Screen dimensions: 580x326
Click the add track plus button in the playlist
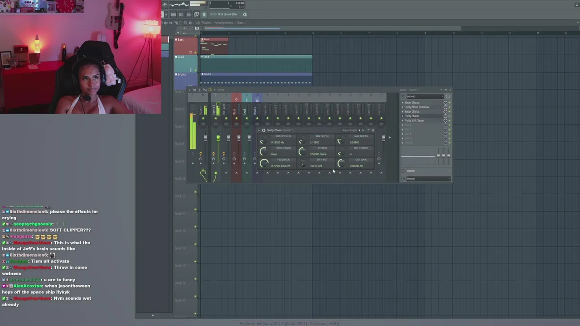[x=178, y=33]
